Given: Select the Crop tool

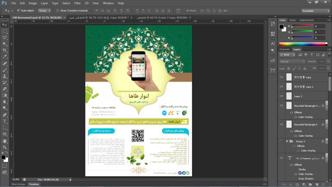Looking at the screenshot, I should 4,50.
